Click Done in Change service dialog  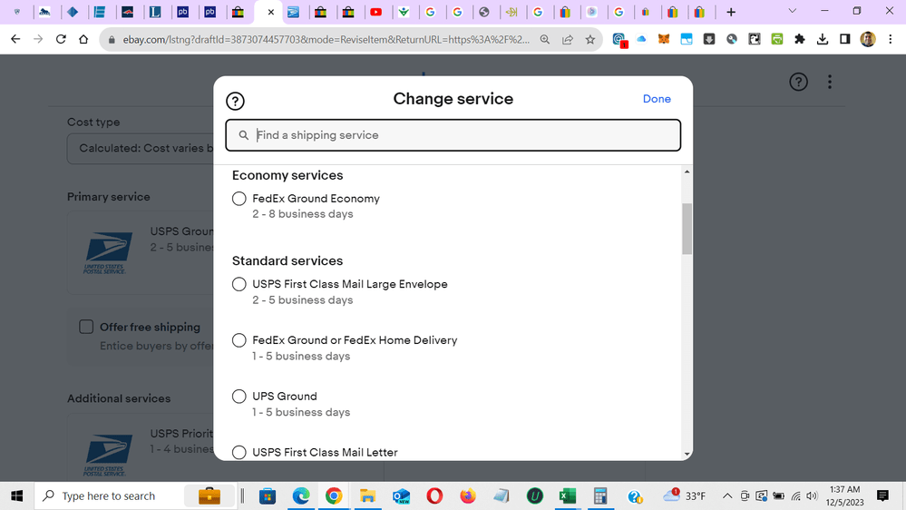(x=657, y=99)
